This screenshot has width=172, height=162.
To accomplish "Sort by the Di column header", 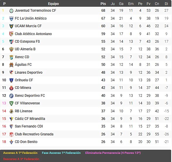I will tap(166, 4).
